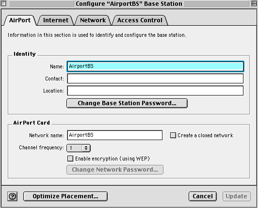Enable Create a closed network checkbox
258x208 pixels.
click(x=173, y=135)
